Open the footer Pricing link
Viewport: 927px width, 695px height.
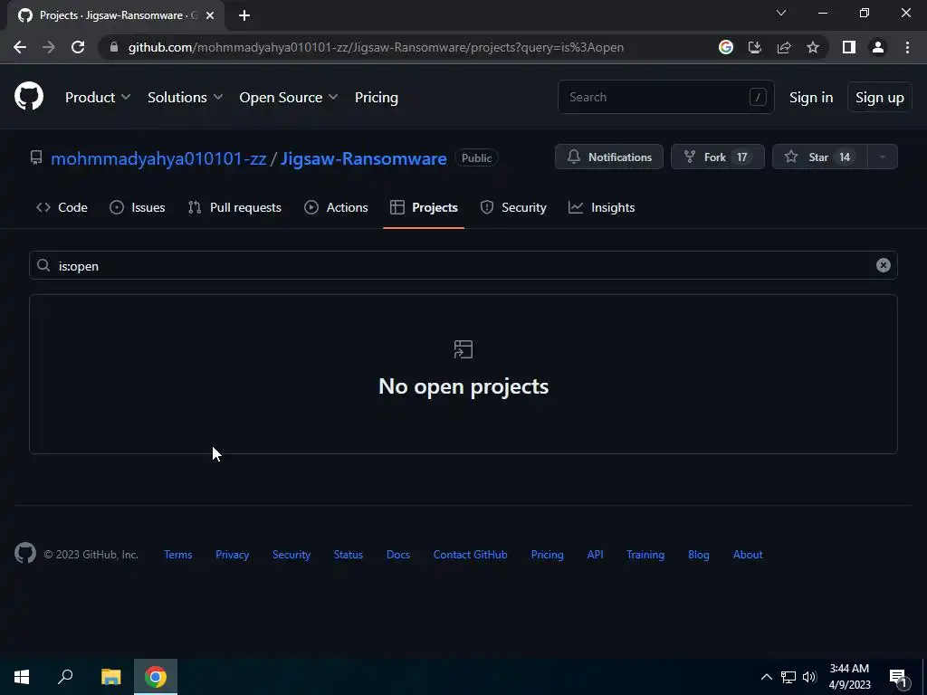click(547, 555)
